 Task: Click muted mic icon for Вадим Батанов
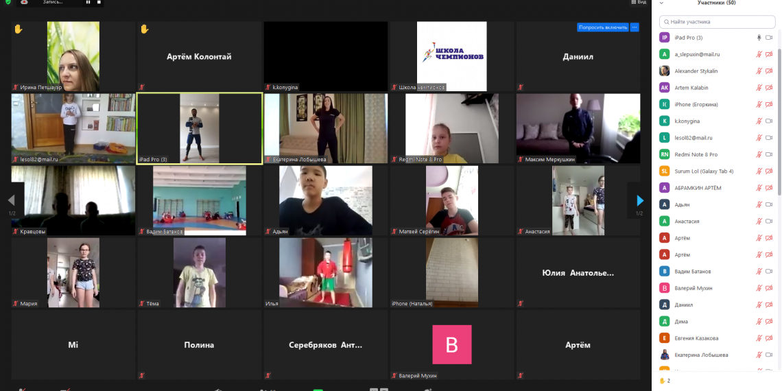759,272
